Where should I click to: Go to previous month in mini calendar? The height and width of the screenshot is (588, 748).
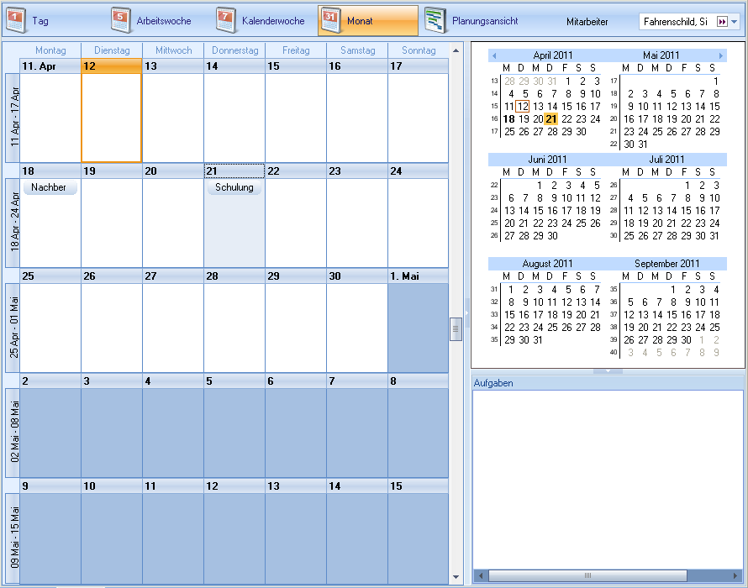tap(494, 55)
